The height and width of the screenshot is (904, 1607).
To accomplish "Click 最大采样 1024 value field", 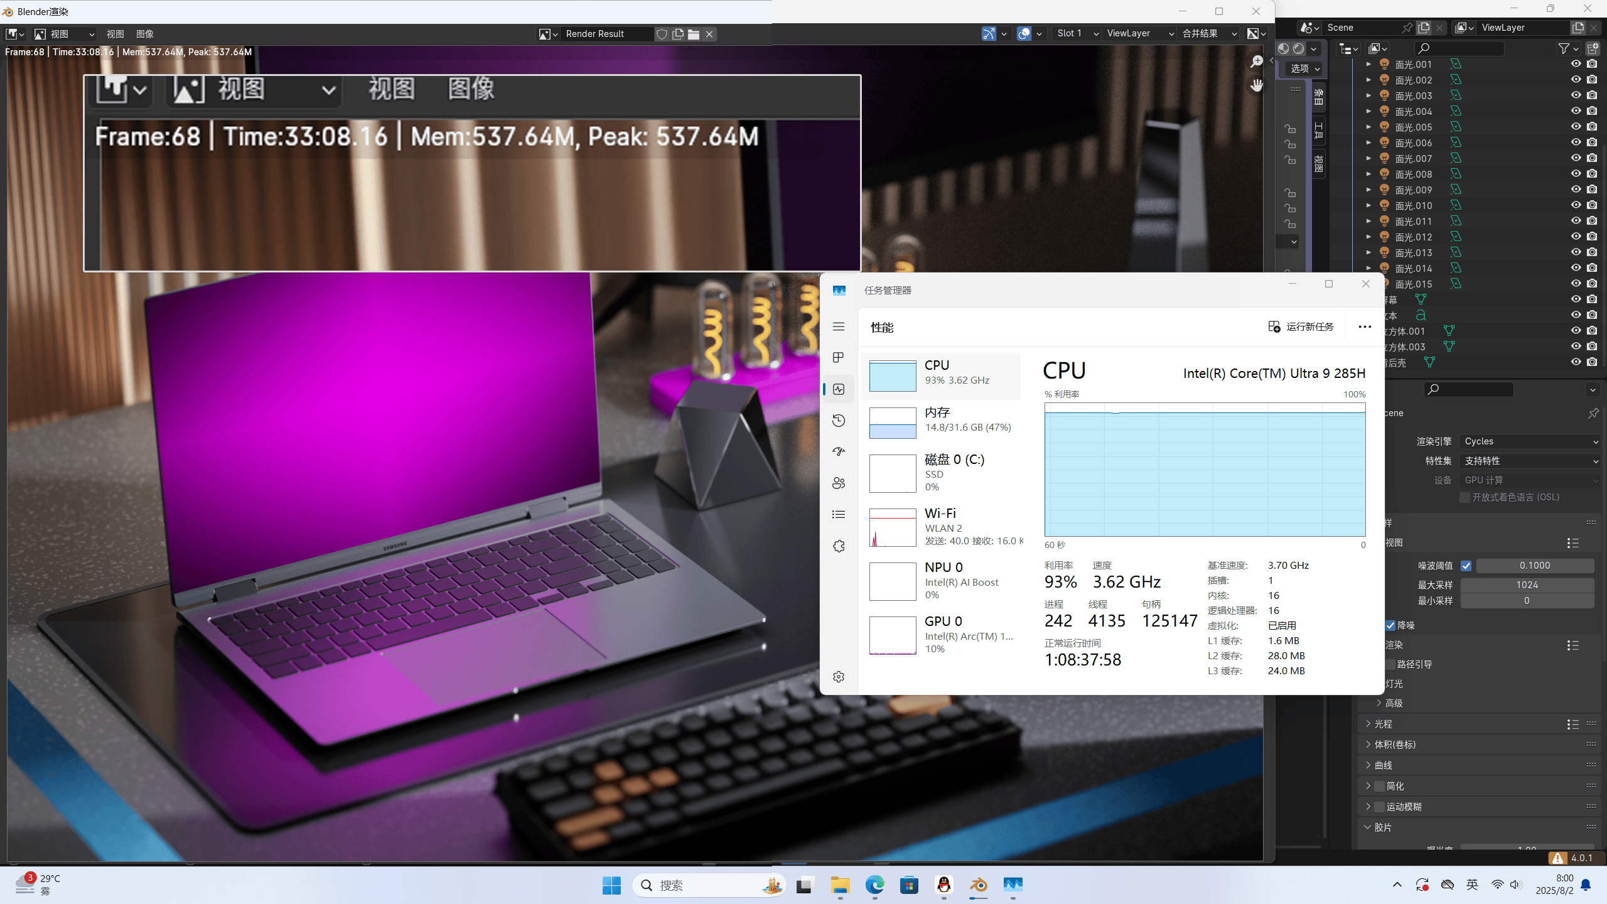I will pos(1527,585).
